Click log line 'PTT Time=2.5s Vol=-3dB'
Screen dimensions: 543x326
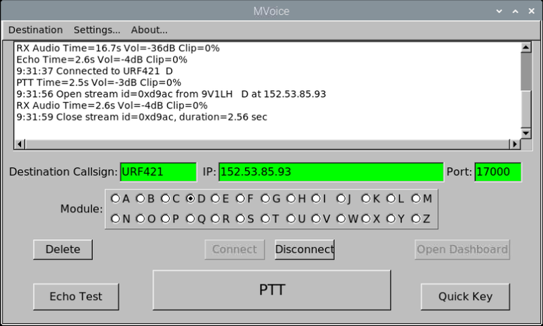pos(98,83)
